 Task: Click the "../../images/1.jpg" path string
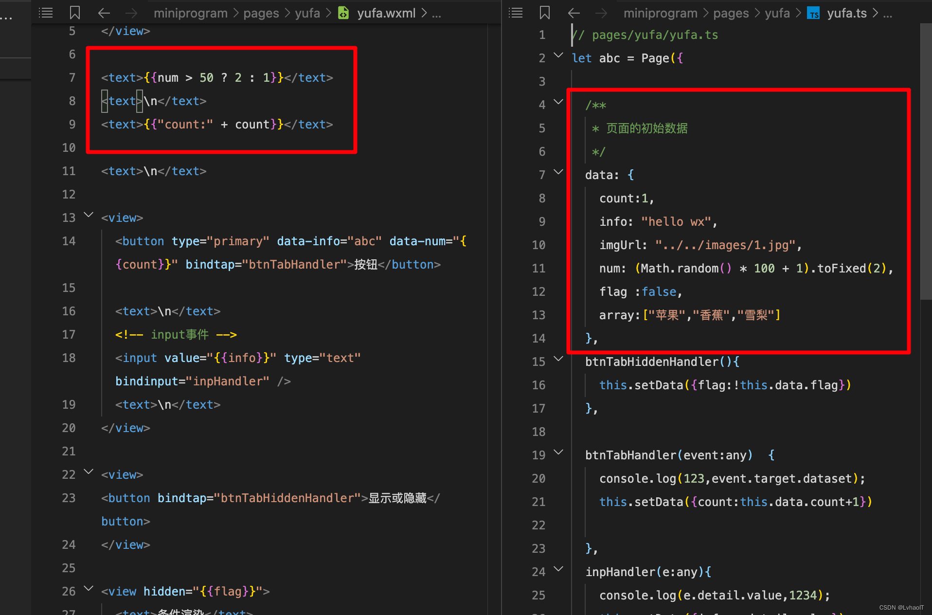point(725,245)
